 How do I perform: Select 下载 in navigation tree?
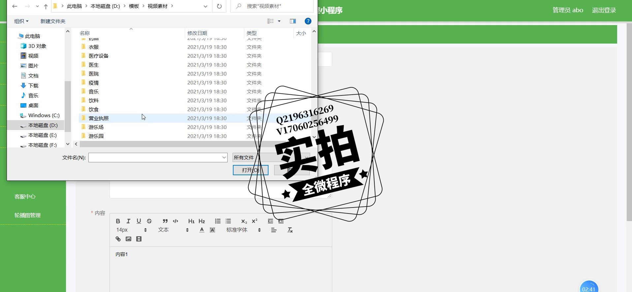33,85
